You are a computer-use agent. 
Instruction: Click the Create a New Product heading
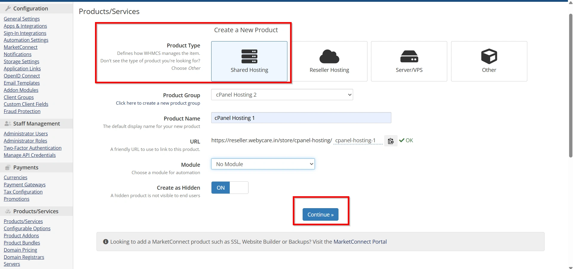[246, 30]
